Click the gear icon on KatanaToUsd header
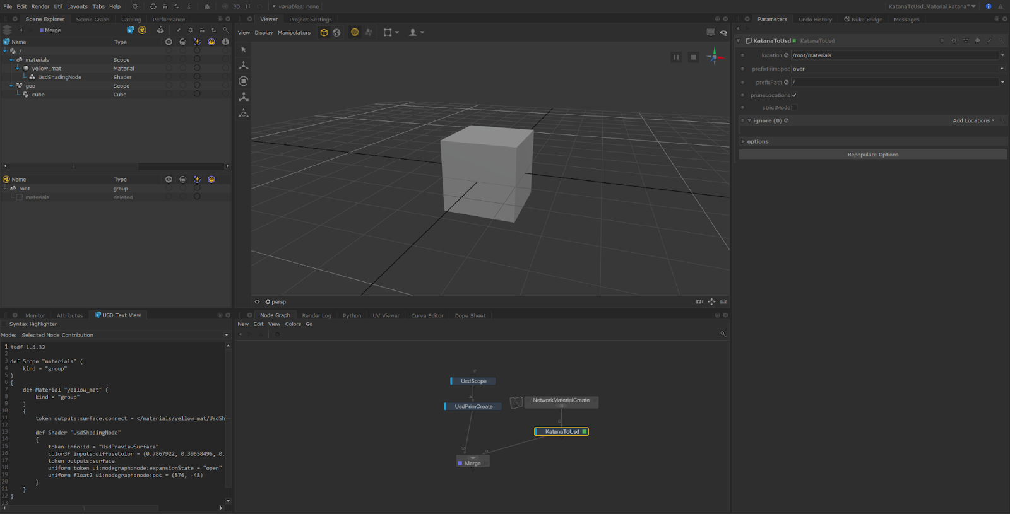1010x514 pixels. [954, 41]
